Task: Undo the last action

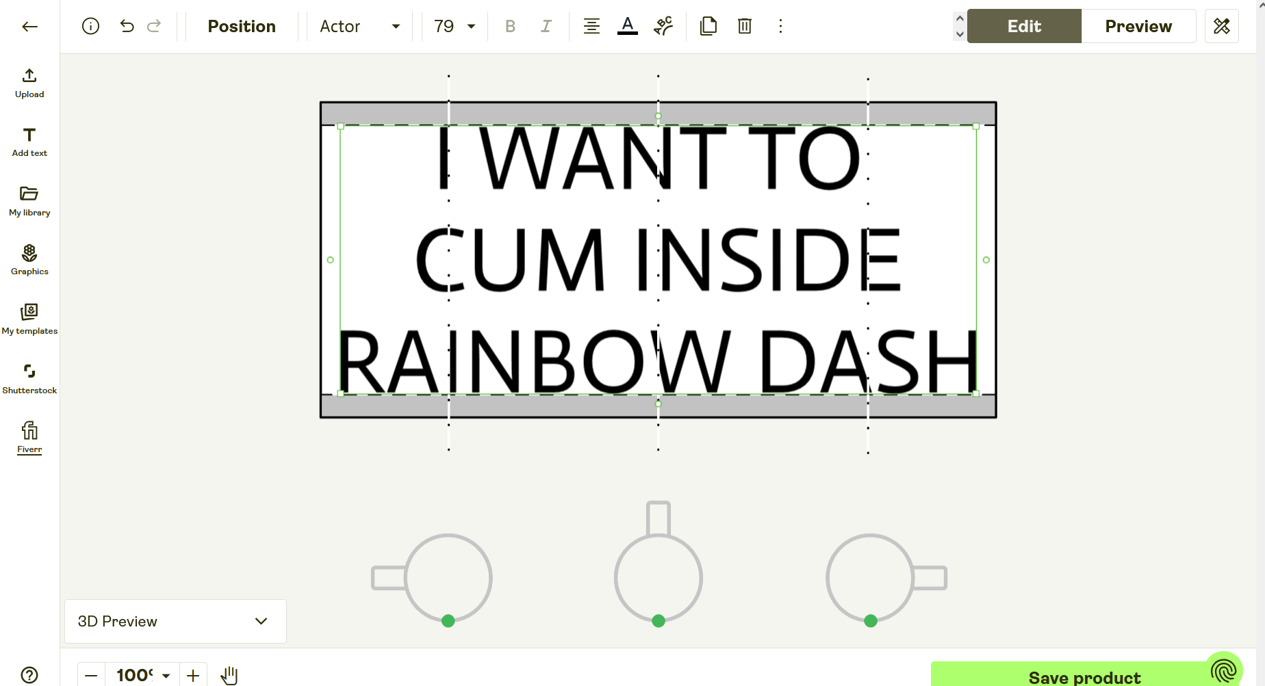Action: tap(127, 26)
